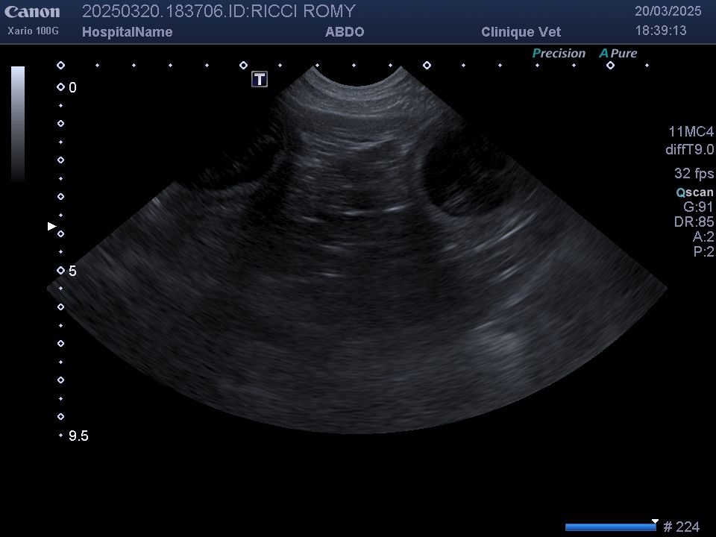Click the Qscan label
The height and width of the screenshot is (537, 716).
point(694,192)
